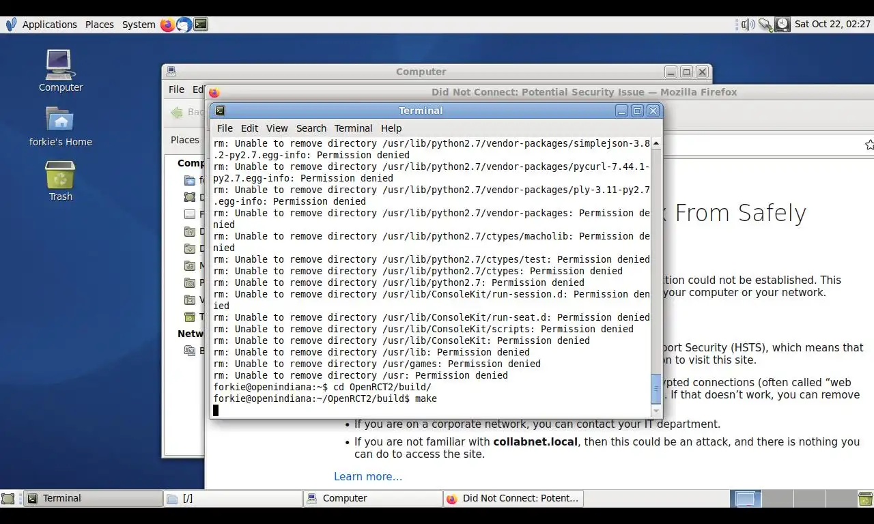Select the forkie's Home desktop icon
Image resolution: width=874 pixels, height=524 pixels.
tap(60, 126)
